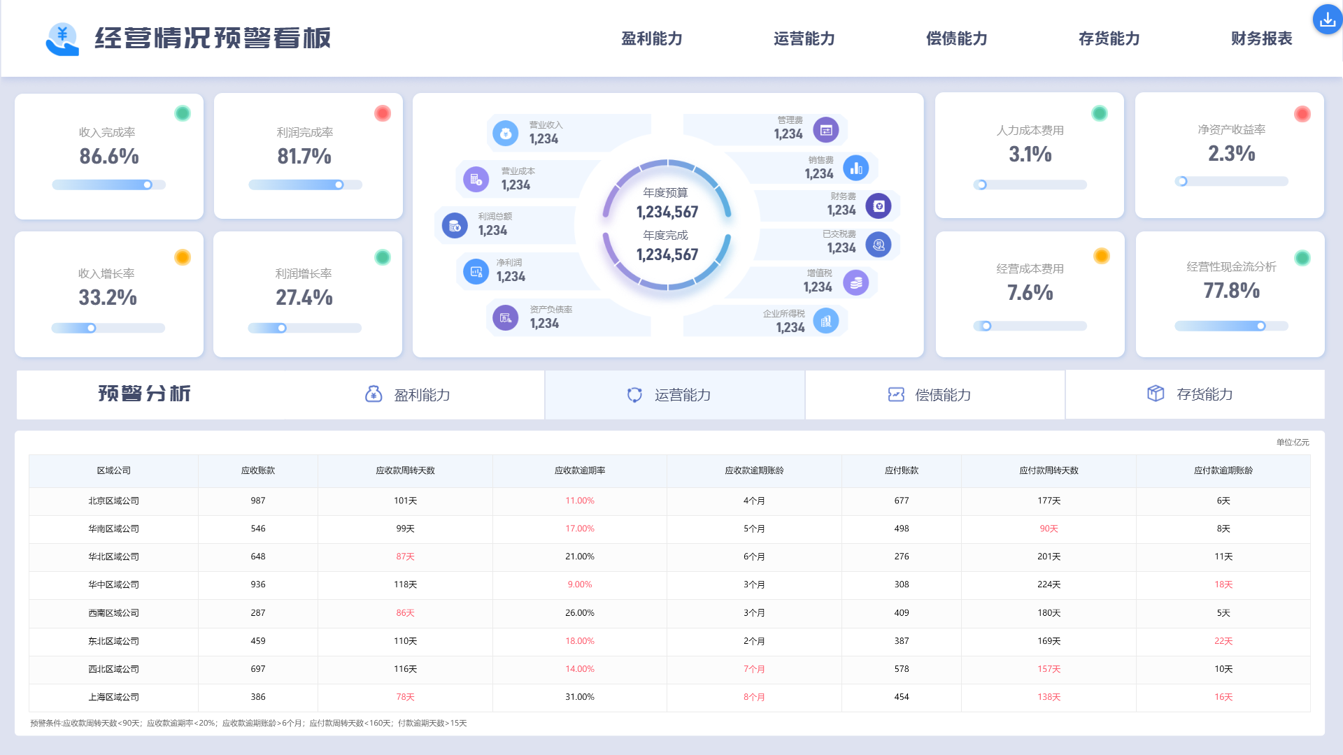Open the 存货能力 top navigation menu

(1109, 38)
